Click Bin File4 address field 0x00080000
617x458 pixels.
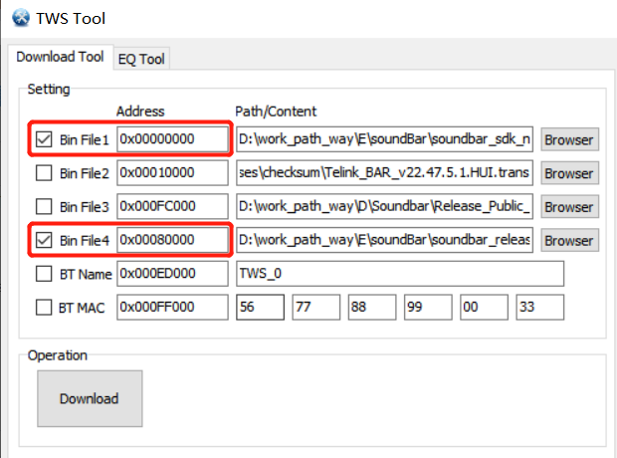171,240
